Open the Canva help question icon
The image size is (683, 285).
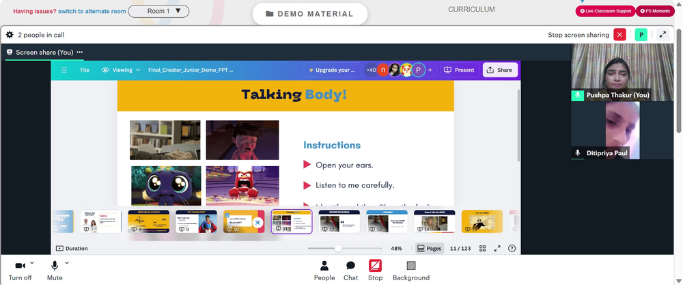click(512, 248)
